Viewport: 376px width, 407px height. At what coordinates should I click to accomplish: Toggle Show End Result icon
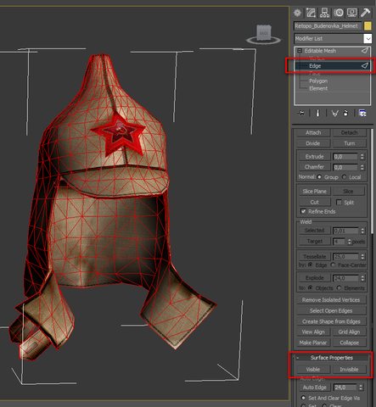(317, 114)
